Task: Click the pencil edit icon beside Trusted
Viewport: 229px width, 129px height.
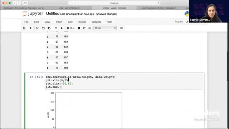Action: point(187,22)
